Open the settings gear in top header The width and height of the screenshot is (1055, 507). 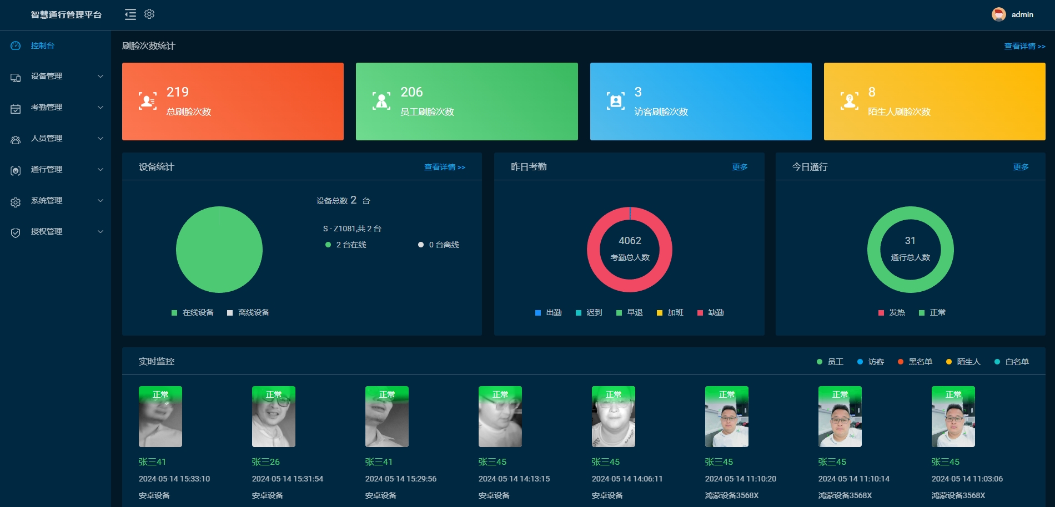(x=149, y=14)
